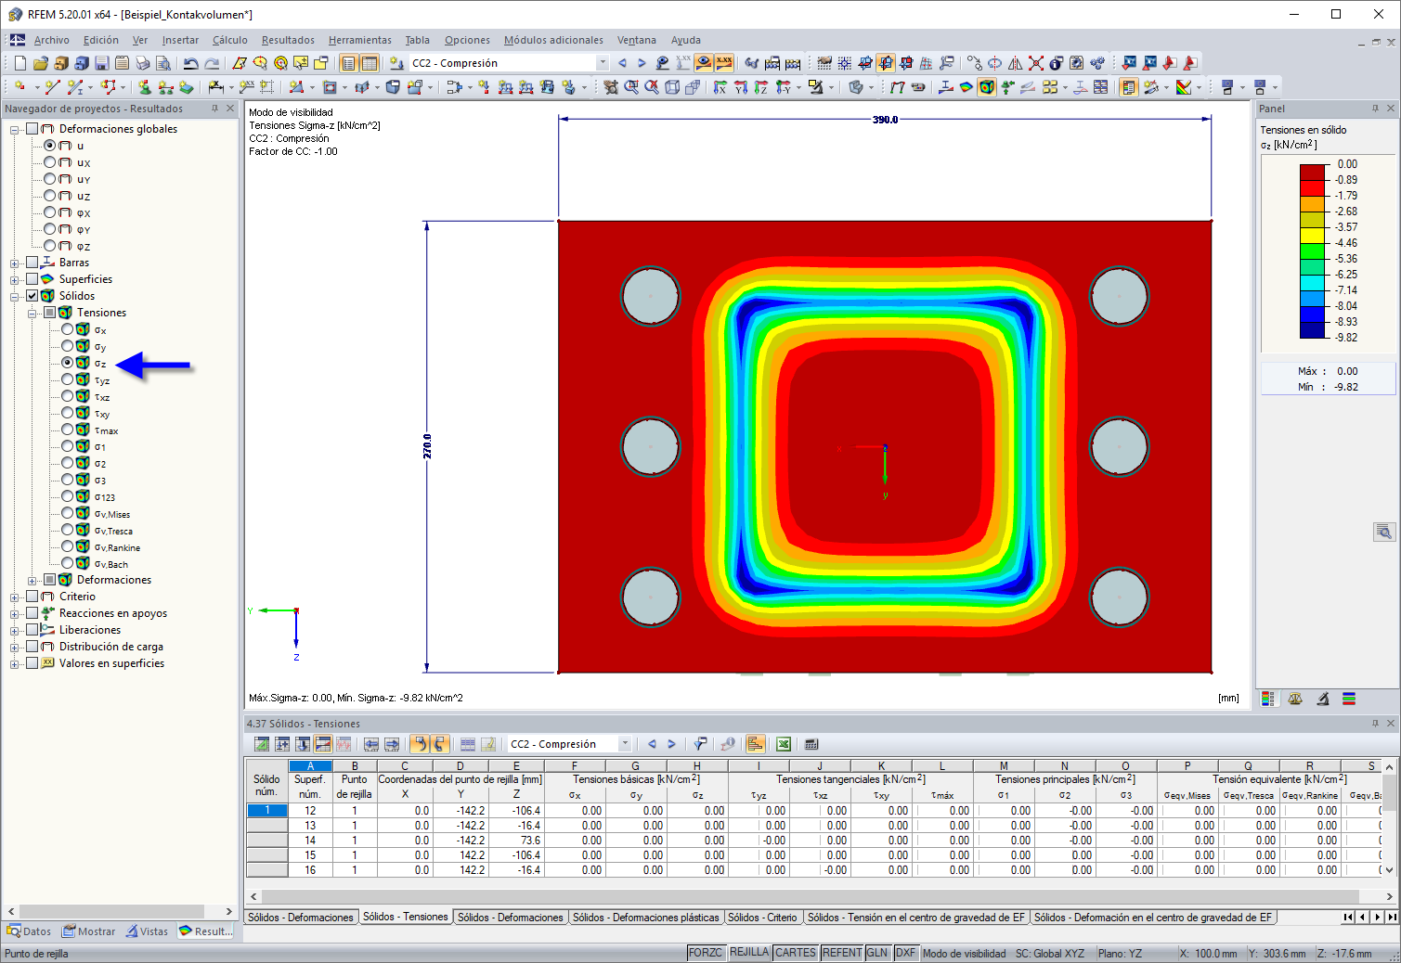The image size is (1401, 963).
Task: Undo the last action
Action: 190,63
